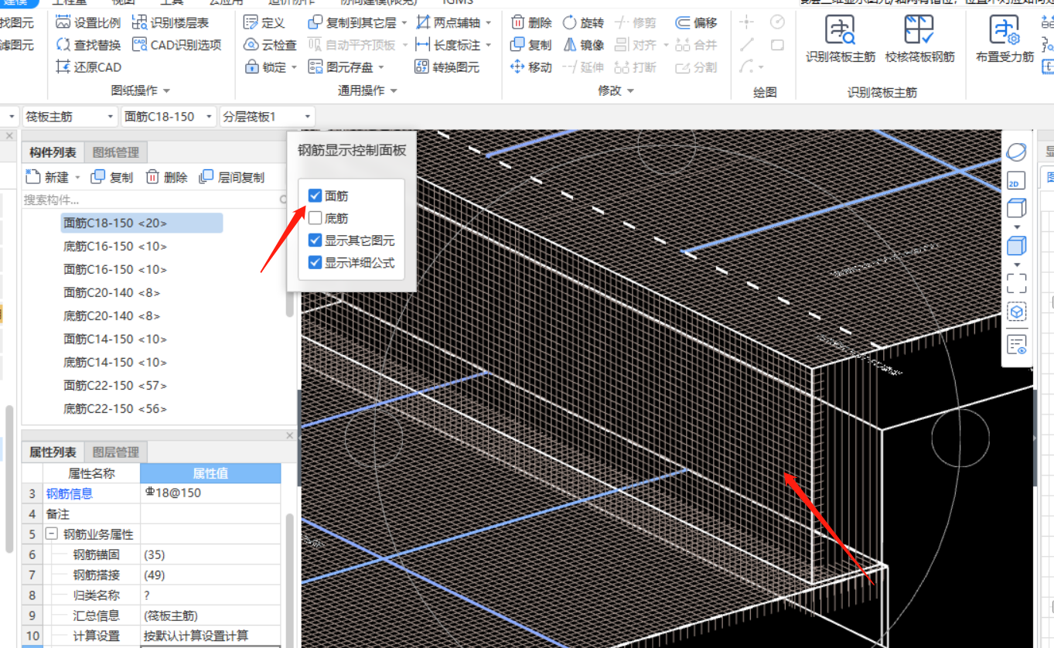Click the 钢筋锚固 value (35)

(x=210, y=554)
